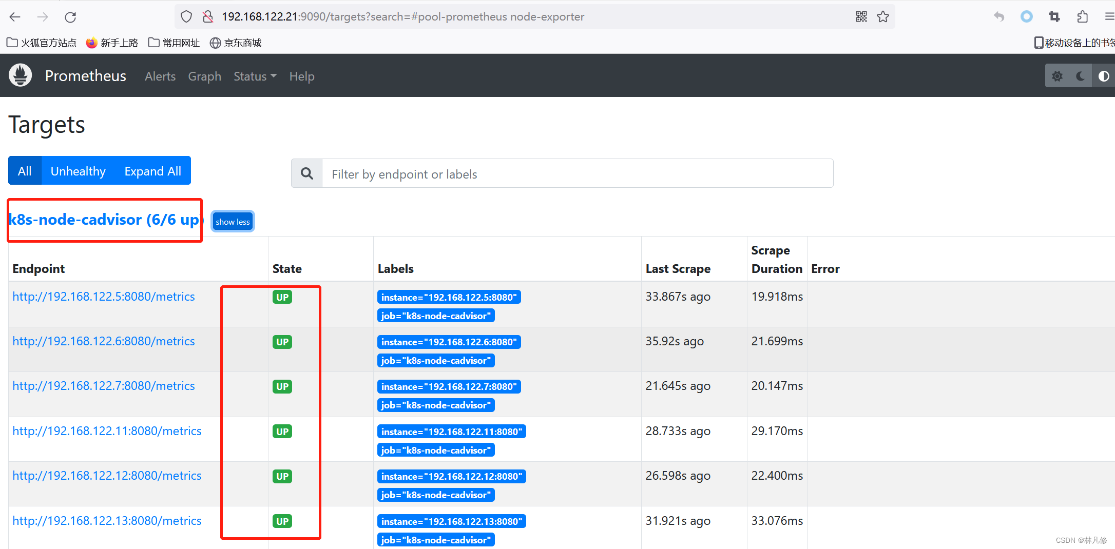Open 移动设备上的书签 mobile bookmarks
This screenshot has width=1115, height=549.
(x=1074, y=43)
